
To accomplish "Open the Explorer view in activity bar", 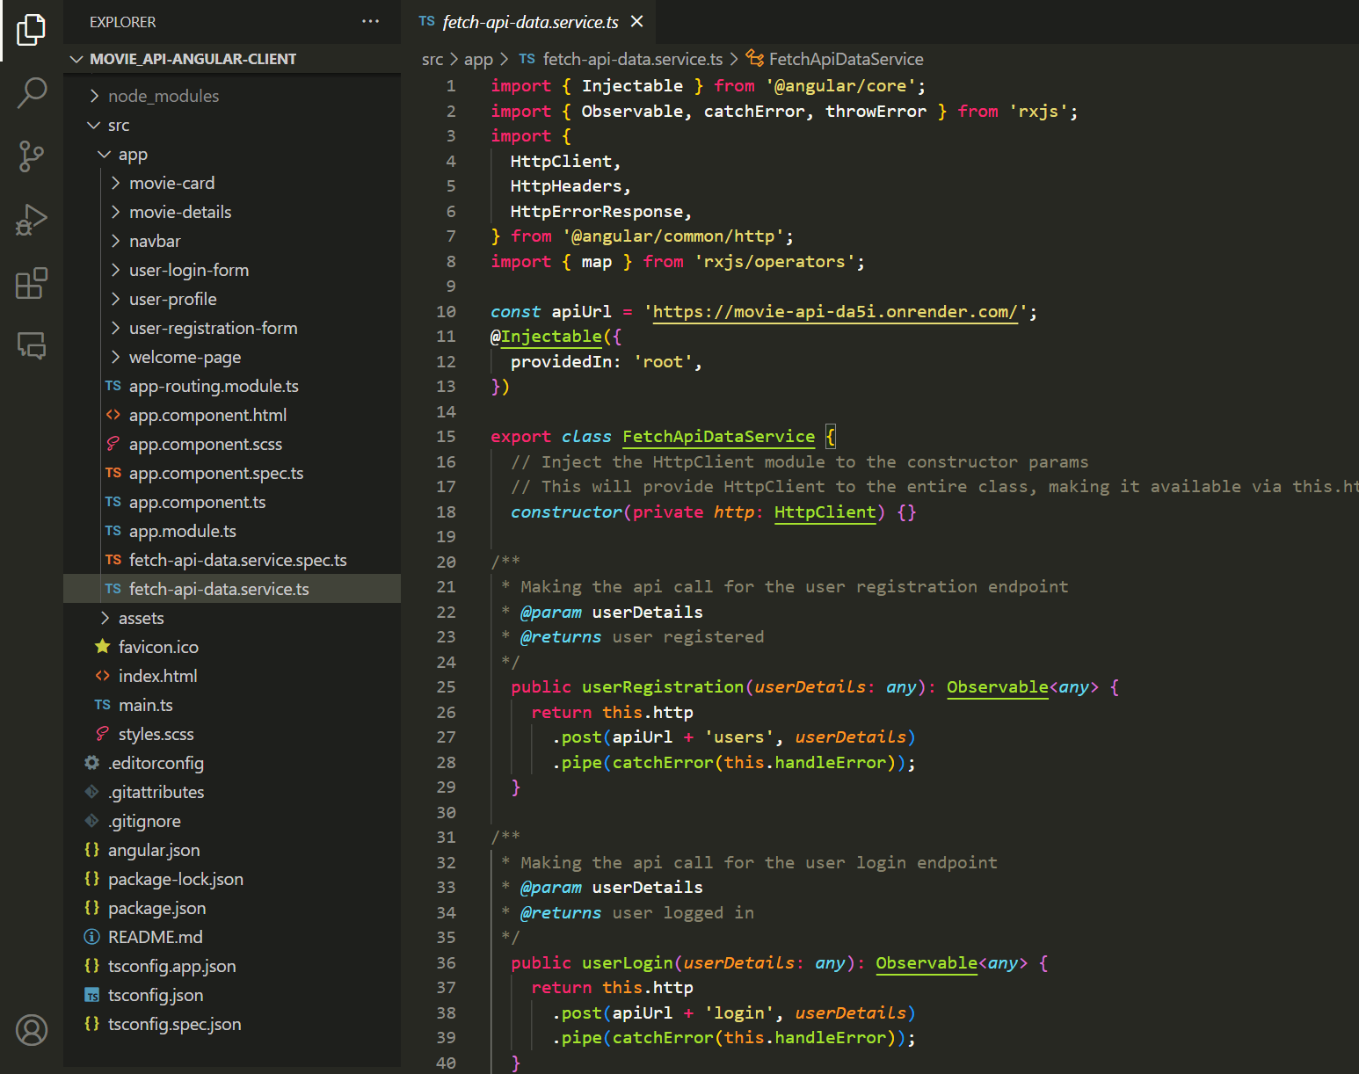I will click(32, 30).
